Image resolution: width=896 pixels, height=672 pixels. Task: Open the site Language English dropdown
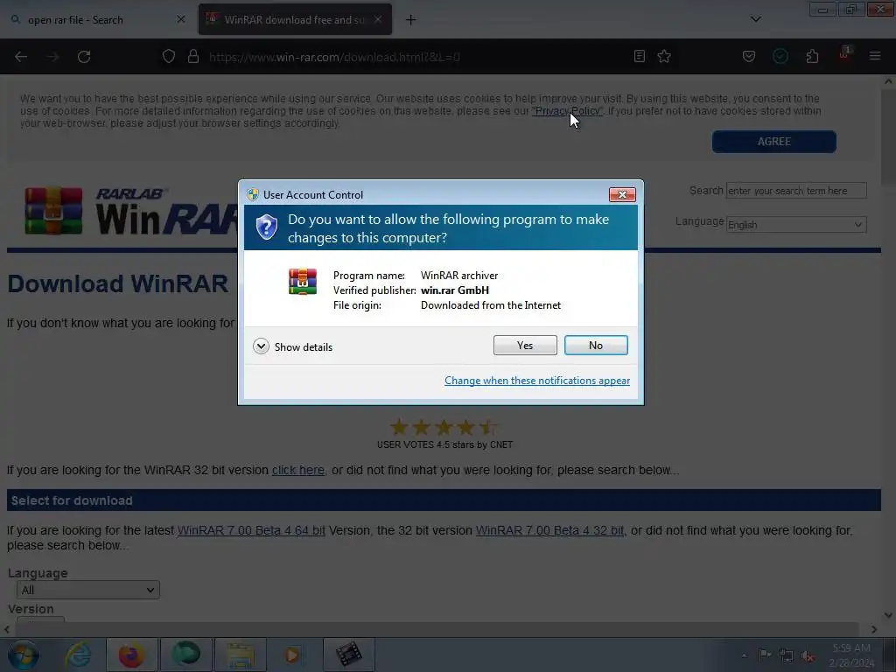796,225
